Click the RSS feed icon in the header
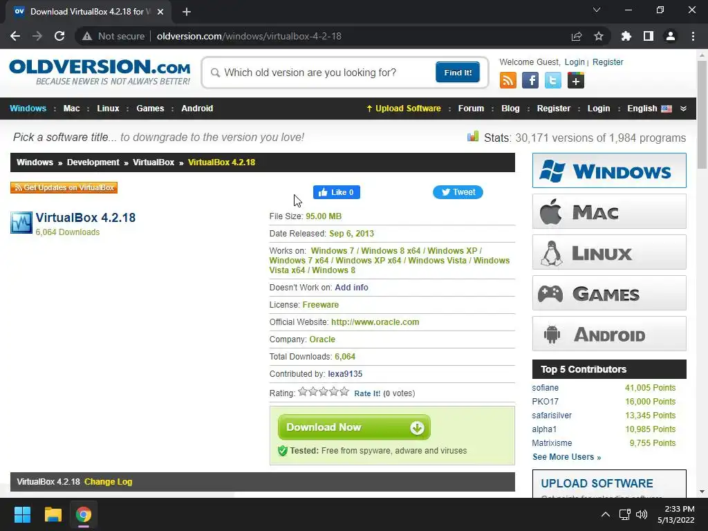The height and width of the screenshot is (531, 708). (x=508, y=81)
